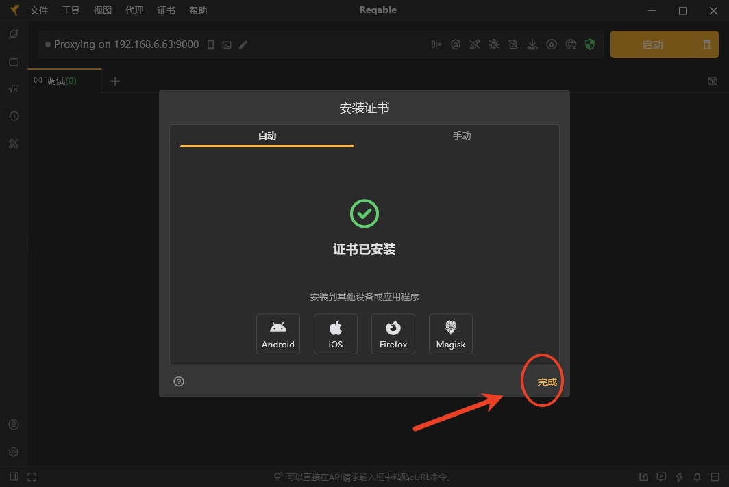Open Firefox certificate install guide

[393, 334]
